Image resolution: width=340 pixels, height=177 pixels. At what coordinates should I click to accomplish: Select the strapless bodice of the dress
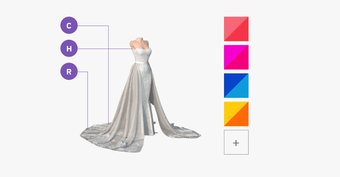[x=141, y=54]
